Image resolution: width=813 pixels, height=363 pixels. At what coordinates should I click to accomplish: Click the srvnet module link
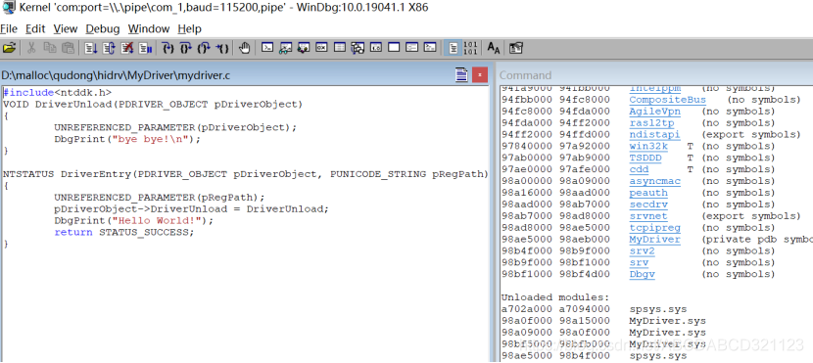tap(648, 216)
